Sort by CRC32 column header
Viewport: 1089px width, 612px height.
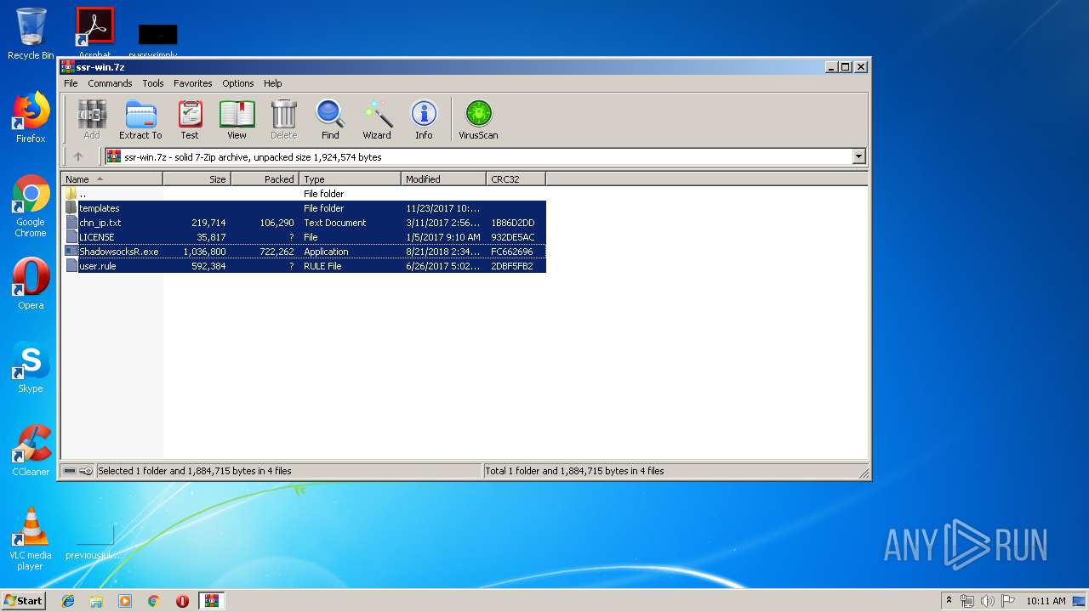(516, 179)
